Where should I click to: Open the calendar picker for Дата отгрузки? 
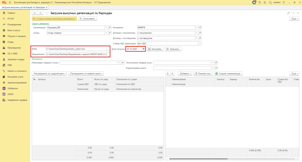pos(144,49)
